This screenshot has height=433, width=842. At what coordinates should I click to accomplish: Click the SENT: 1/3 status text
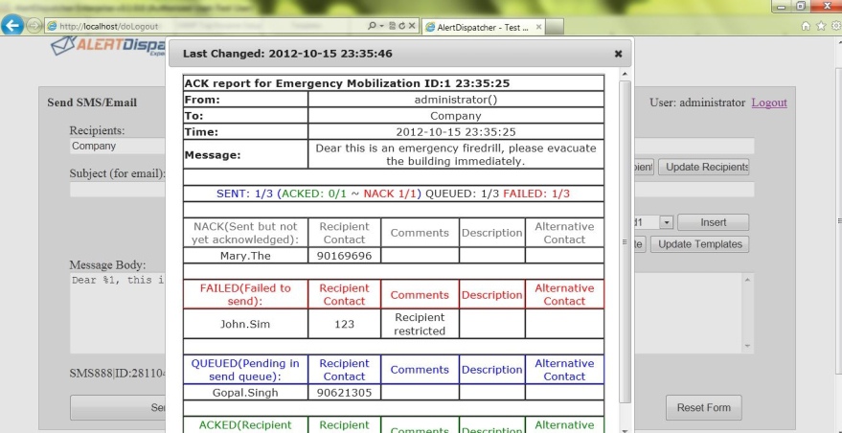coord(245,194)
